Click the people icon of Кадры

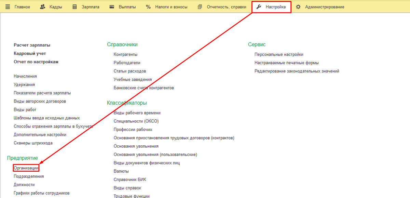click(42, 7)
